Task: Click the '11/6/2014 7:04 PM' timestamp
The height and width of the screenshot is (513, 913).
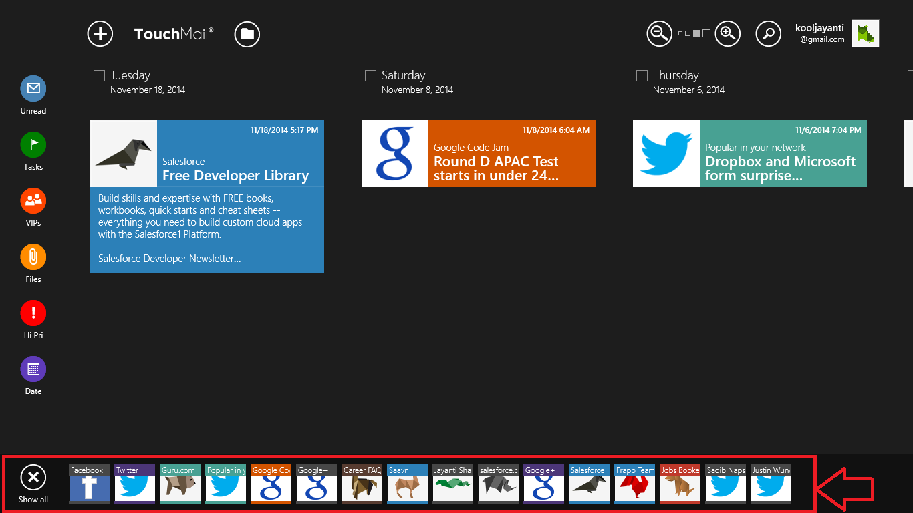Action: pos(828,130)
